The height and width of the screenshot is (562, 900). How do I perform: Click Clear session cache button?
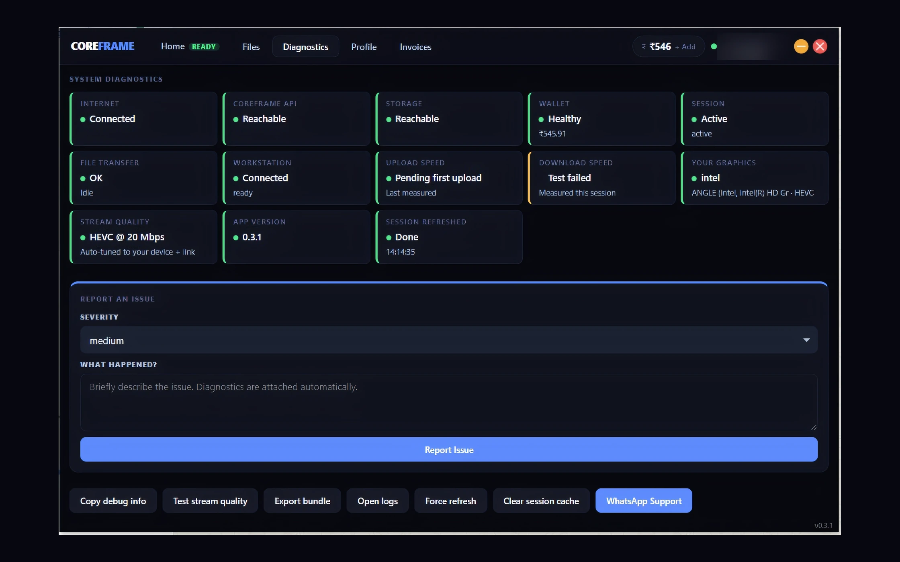click(x=541, y=501)
